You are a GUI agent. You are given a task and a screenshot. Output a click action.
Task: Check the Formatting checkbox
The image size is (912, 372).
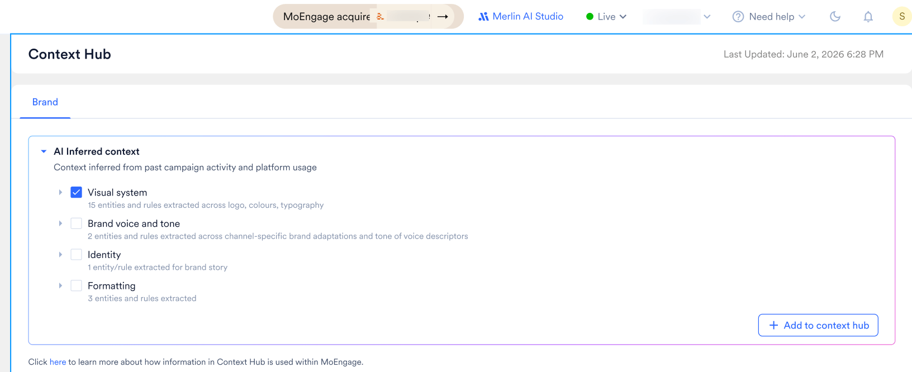pyautogui.click(x=77, y=286)
